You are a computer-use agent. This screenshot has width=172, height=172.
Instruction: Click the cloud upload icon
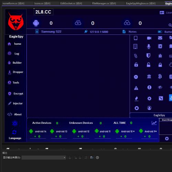127,23
